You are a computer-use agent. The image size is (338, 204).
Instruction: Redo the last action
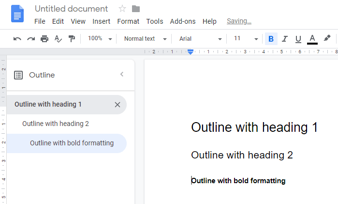coord(31,39)
